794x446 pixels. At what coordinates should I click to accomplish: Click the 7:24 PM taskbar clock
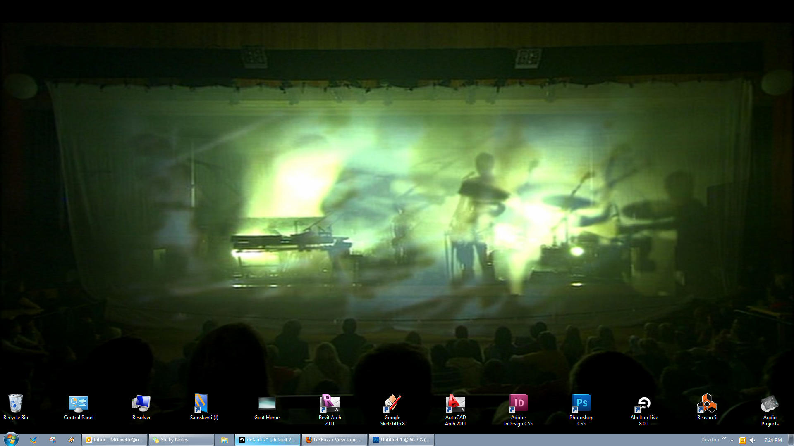[x=773, y=440]
